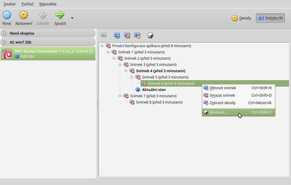Collapse the Snímek 1 tree node
Screen dimensions: 291x185
click(x=108, y=52)
